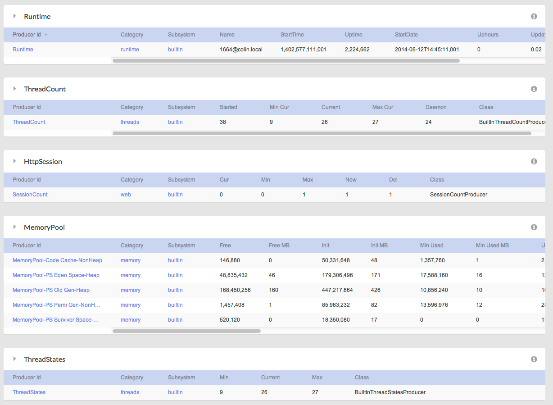553x405 pixels.
Task: Select the 13,596,976 Min Used value
Action: pyautogui.click(x=434, y=305)
